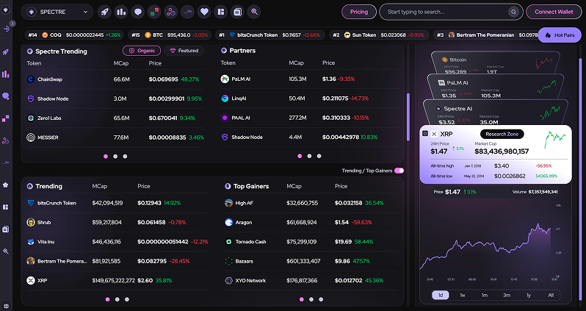Viewport: 586px width, 311px height.
Task: Select the 1d chart range tab
Action: tap(441, 296)
